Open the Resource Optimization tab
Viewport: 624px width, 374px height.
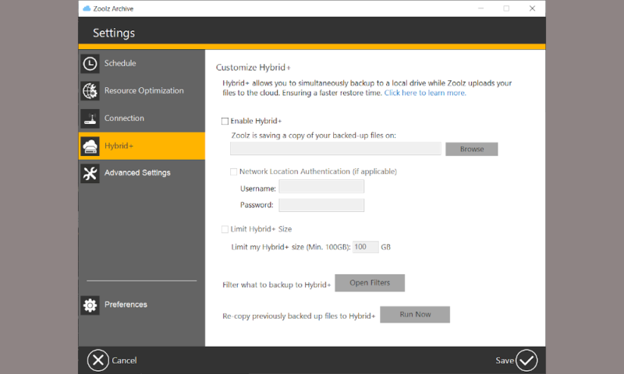[142, 90]
